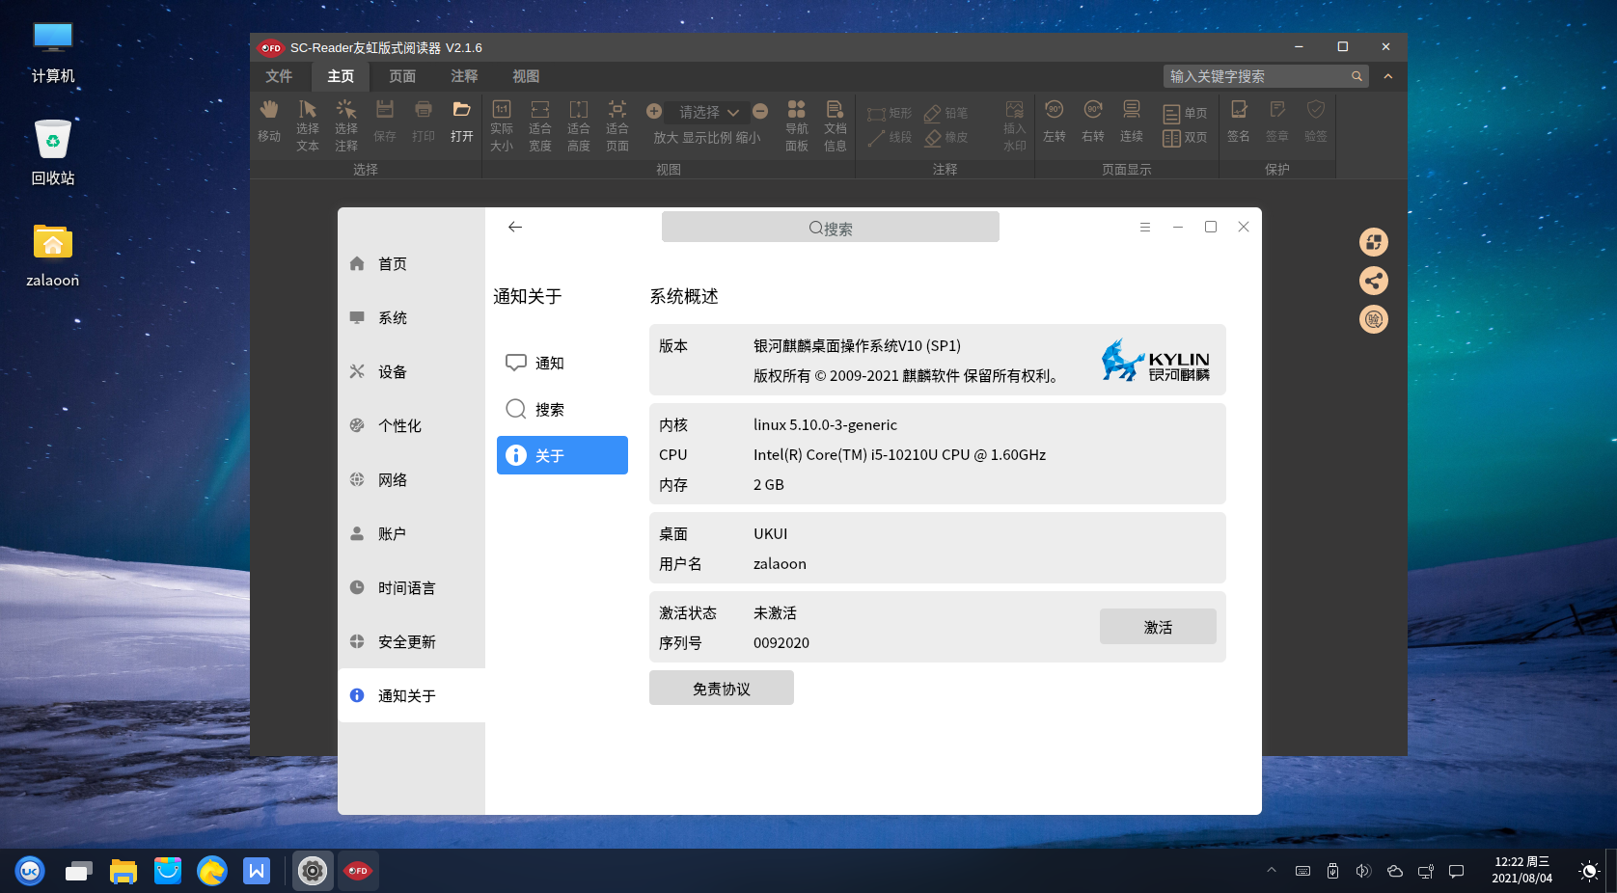
Task: Open the settings window hamburger menu
Action: pos(1145,227)
